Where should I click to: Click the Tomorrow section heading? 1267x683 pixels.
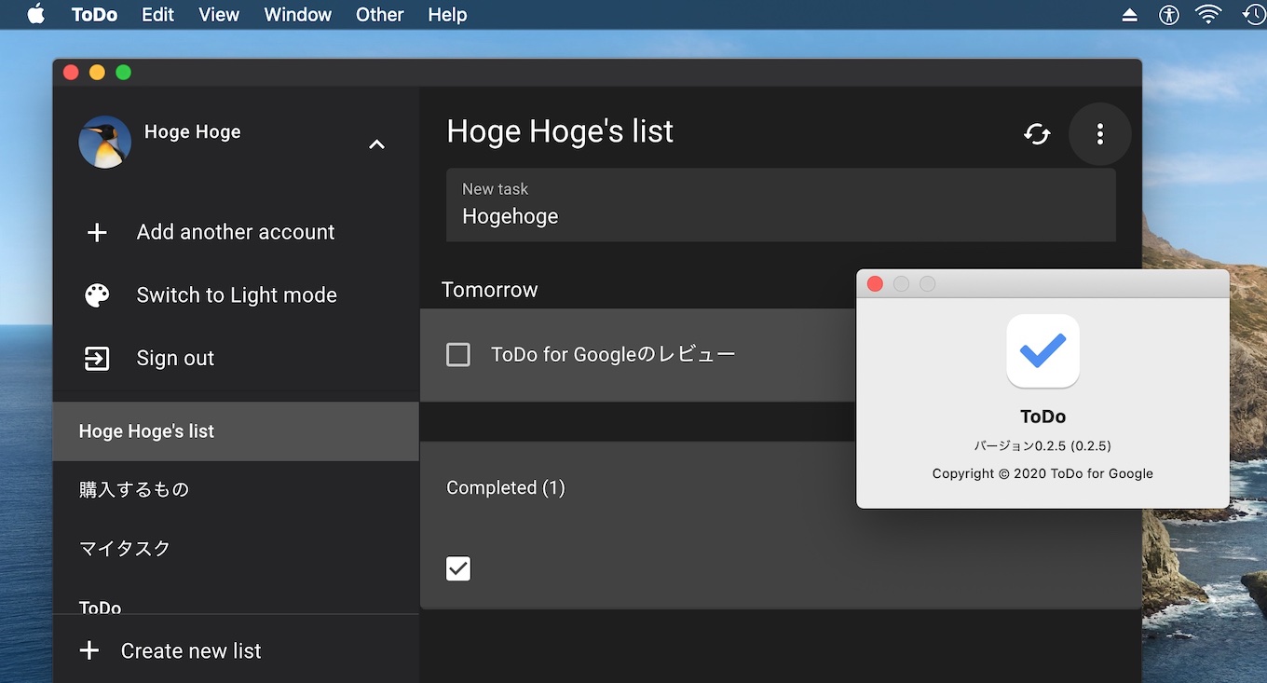tap(490, 290)
